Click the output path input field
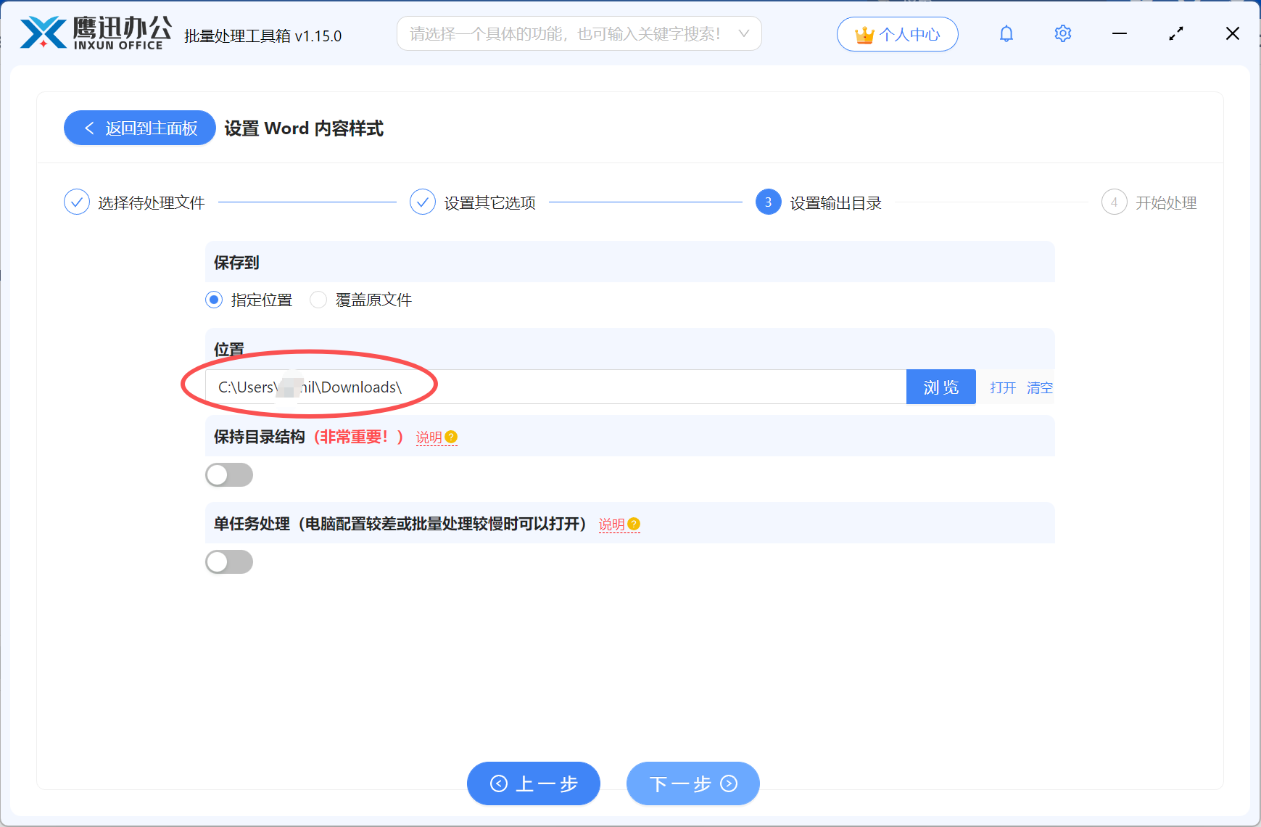The image size is (1261, 827). click(556, 387)
